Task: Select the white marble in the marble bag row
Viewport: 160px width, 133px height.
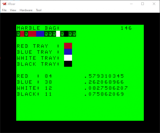Action: pyautogui.click(x=58, y=34)
